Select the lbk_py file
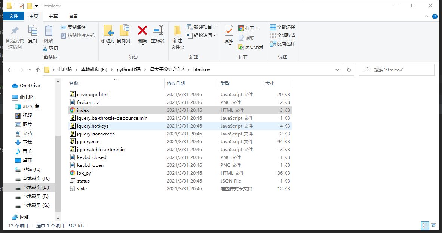 (x=180, y=173)
